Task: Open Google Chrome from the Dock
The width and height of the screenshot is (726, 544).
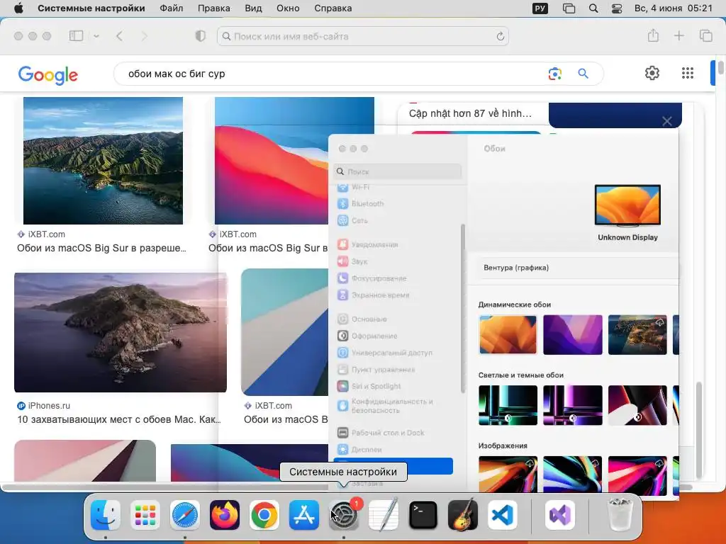Action: pos(264,515)
